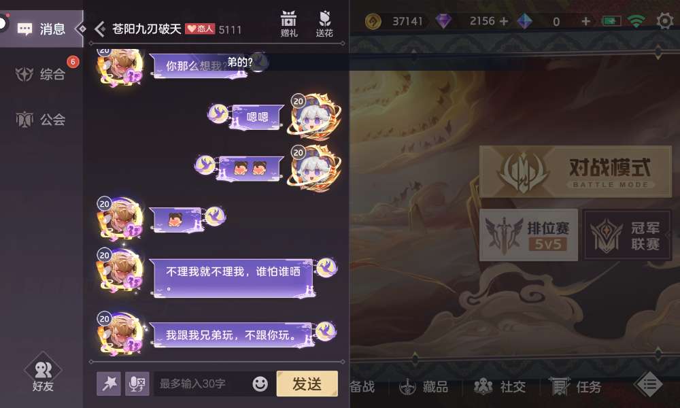The image size is (680, 408).
Task: Open the 赠礼 gift icon
Action: 288,24
